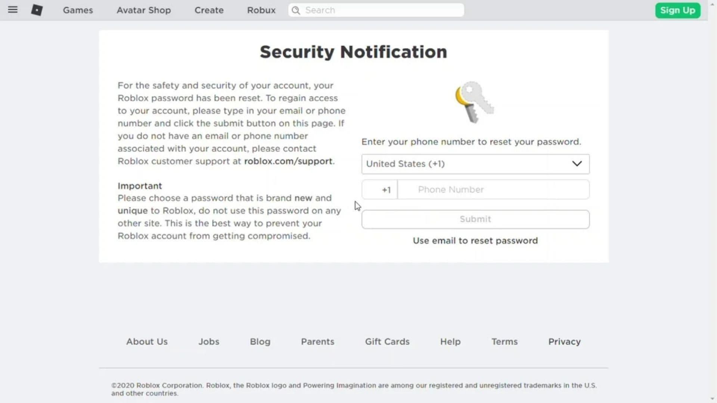Select Games in the top navigation
This screenshot has height=403, width=717.
point(77,10)
